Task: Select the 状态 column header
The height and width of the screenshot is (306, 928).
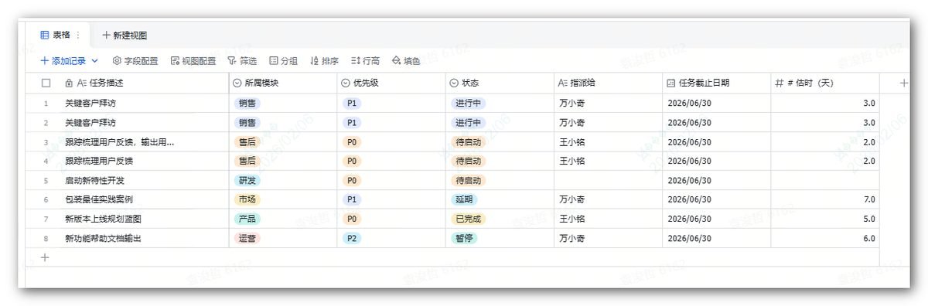Action: [x=500, y=83]
